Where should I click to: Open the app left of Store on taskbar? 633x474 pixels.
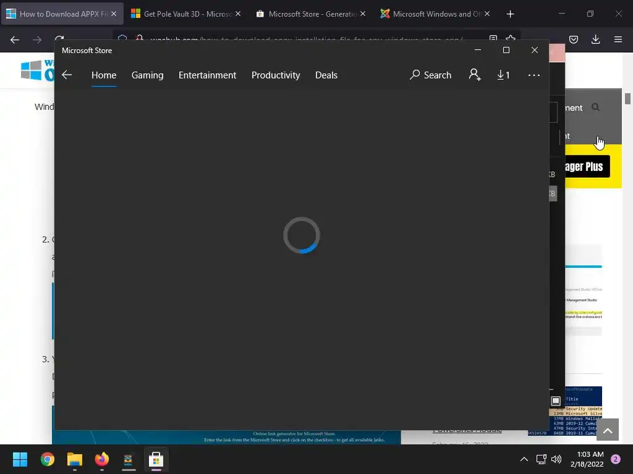pyautogui.click(x=129, y=459)
